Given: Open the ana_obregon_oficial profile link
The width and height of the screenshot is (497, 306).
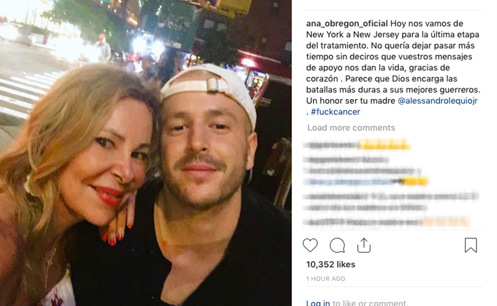Looking at the screenshot, I should tap(346, 24).
